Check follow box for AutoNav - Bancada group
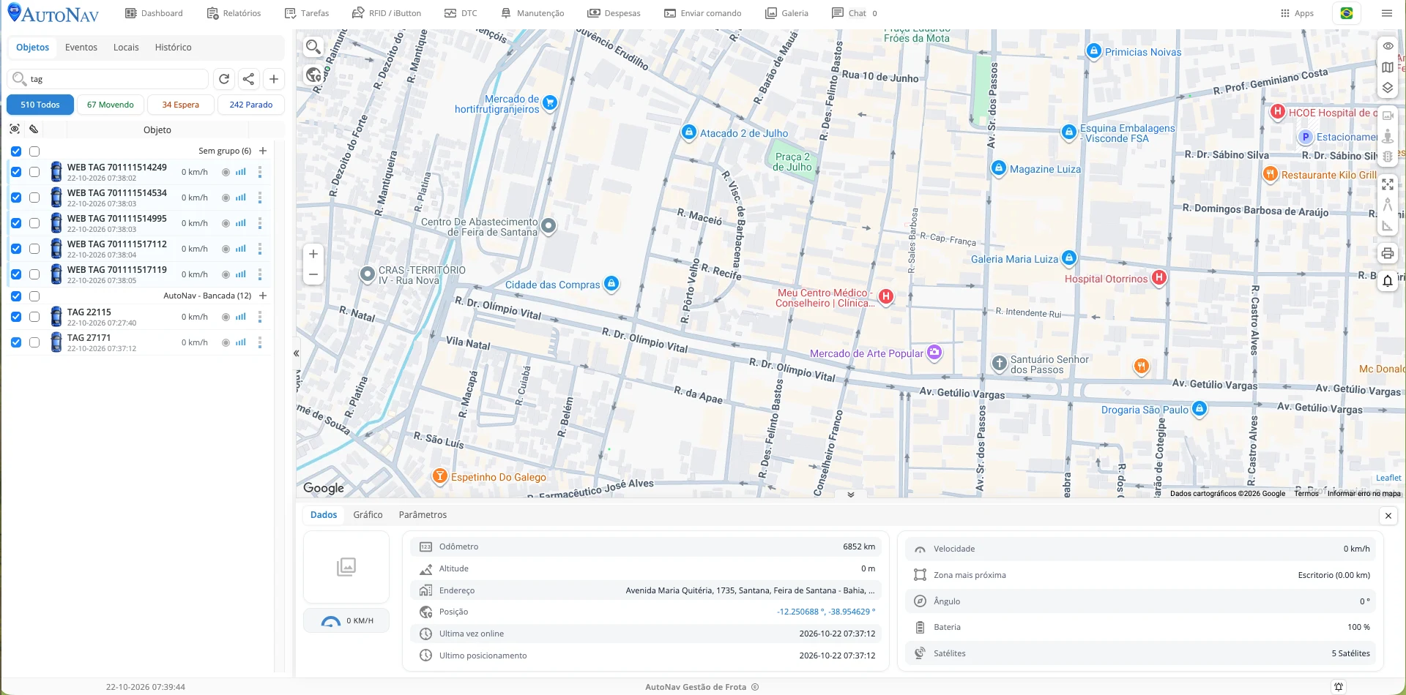The image size is (1406, 695). pyautogui.click(x=34, y=296)
